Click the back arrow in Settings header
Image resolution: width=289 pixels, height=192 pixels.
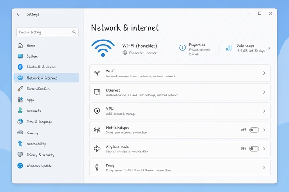pos(19,14)
